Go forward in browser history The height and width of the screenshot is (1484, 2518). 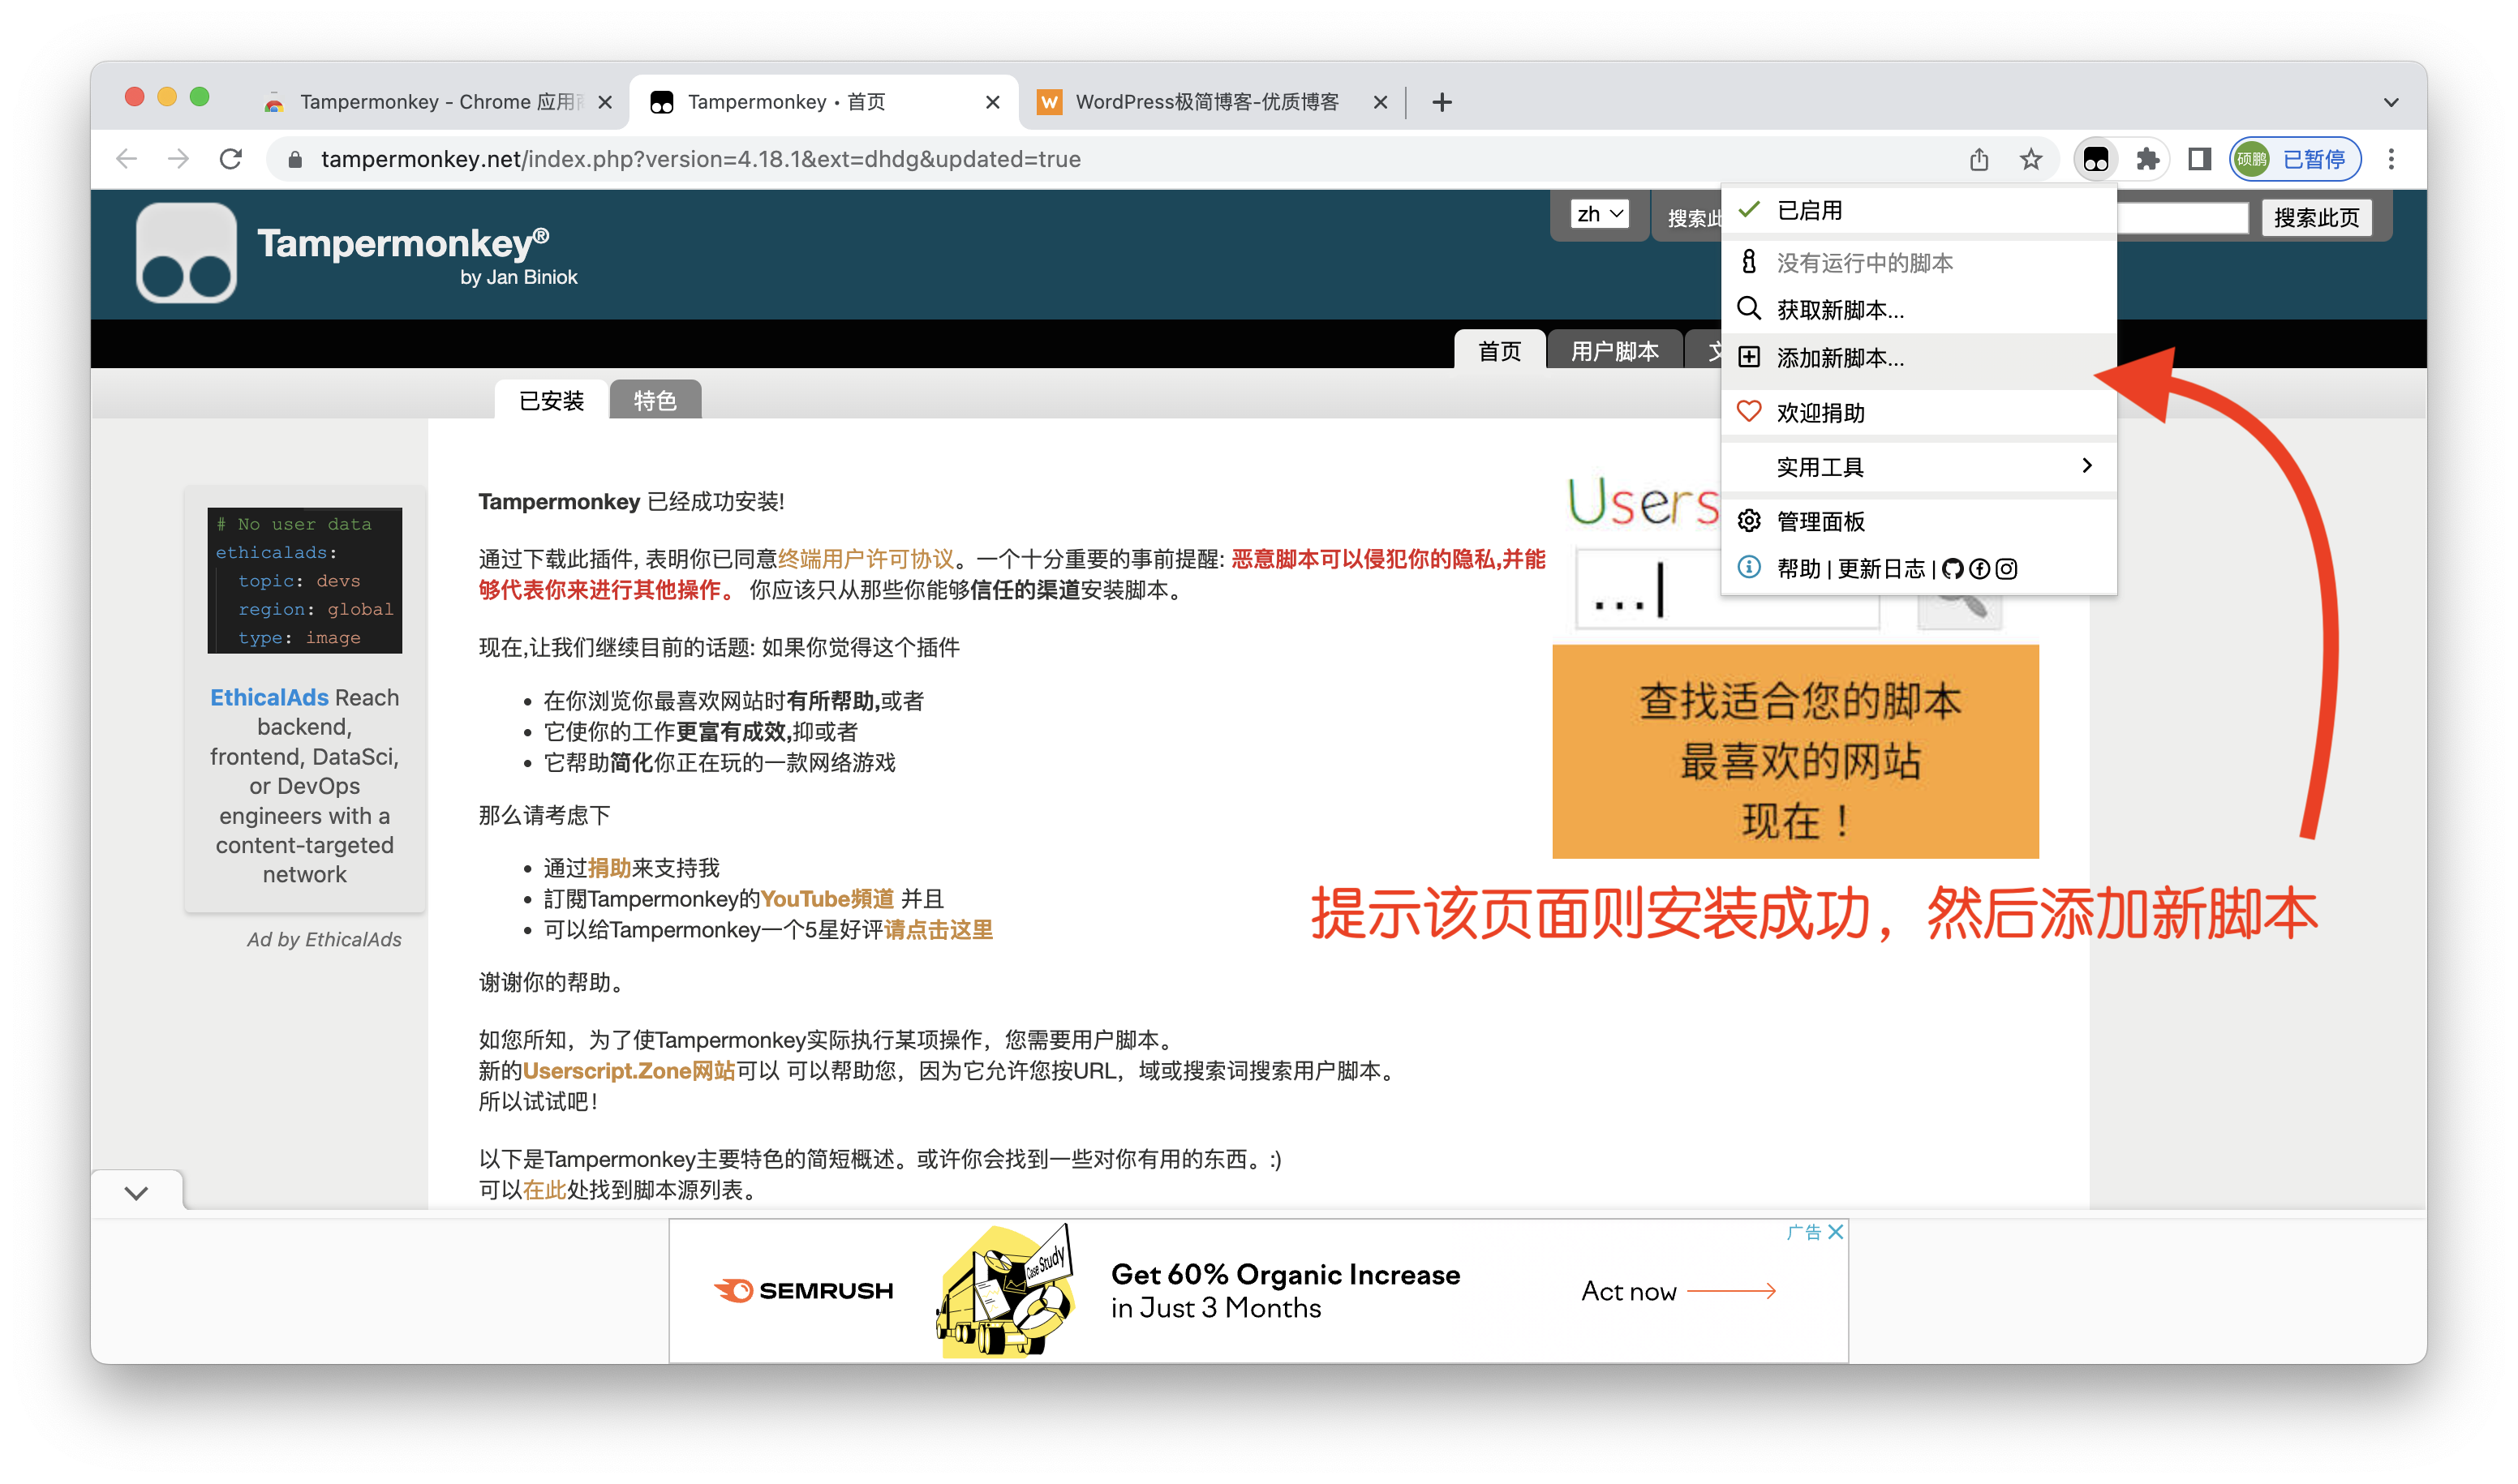tap(178, 159)
